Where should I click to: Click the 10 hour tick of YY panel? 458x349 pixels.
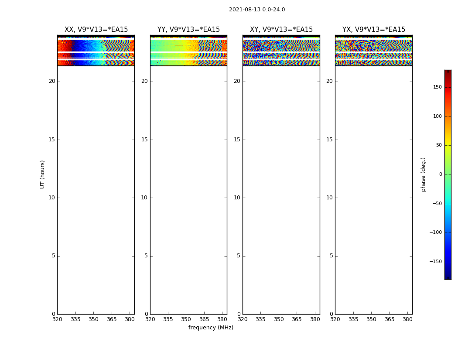(144, 198)
